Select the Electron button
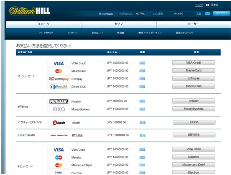This screenshot has height=175, width=231. click(x=194, y=172)
